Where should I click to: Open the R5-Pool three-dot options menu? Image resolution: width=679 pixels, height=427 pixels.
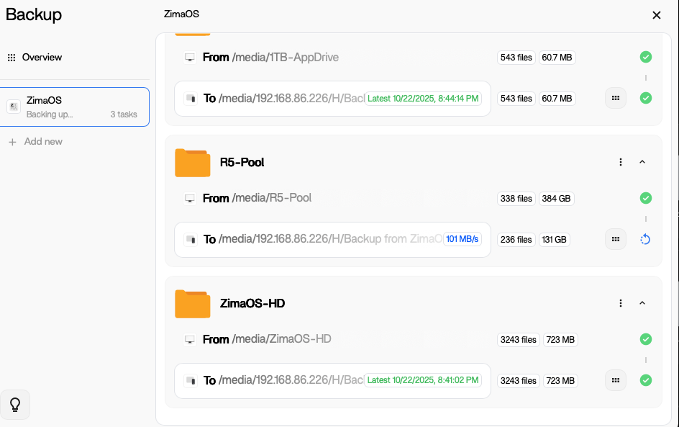click(621, 162)
